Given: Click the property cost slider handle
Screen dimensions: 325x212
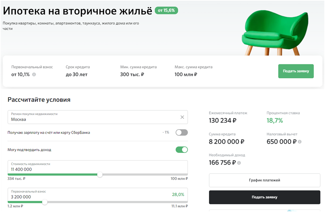Looking at the screenshot, I should click(100, 175).
